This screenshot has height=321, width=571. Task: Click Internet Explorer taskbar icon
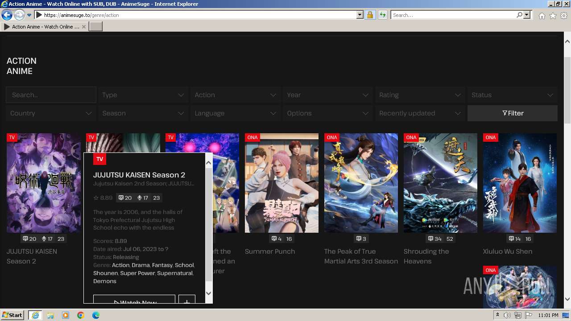coord(35,315)
